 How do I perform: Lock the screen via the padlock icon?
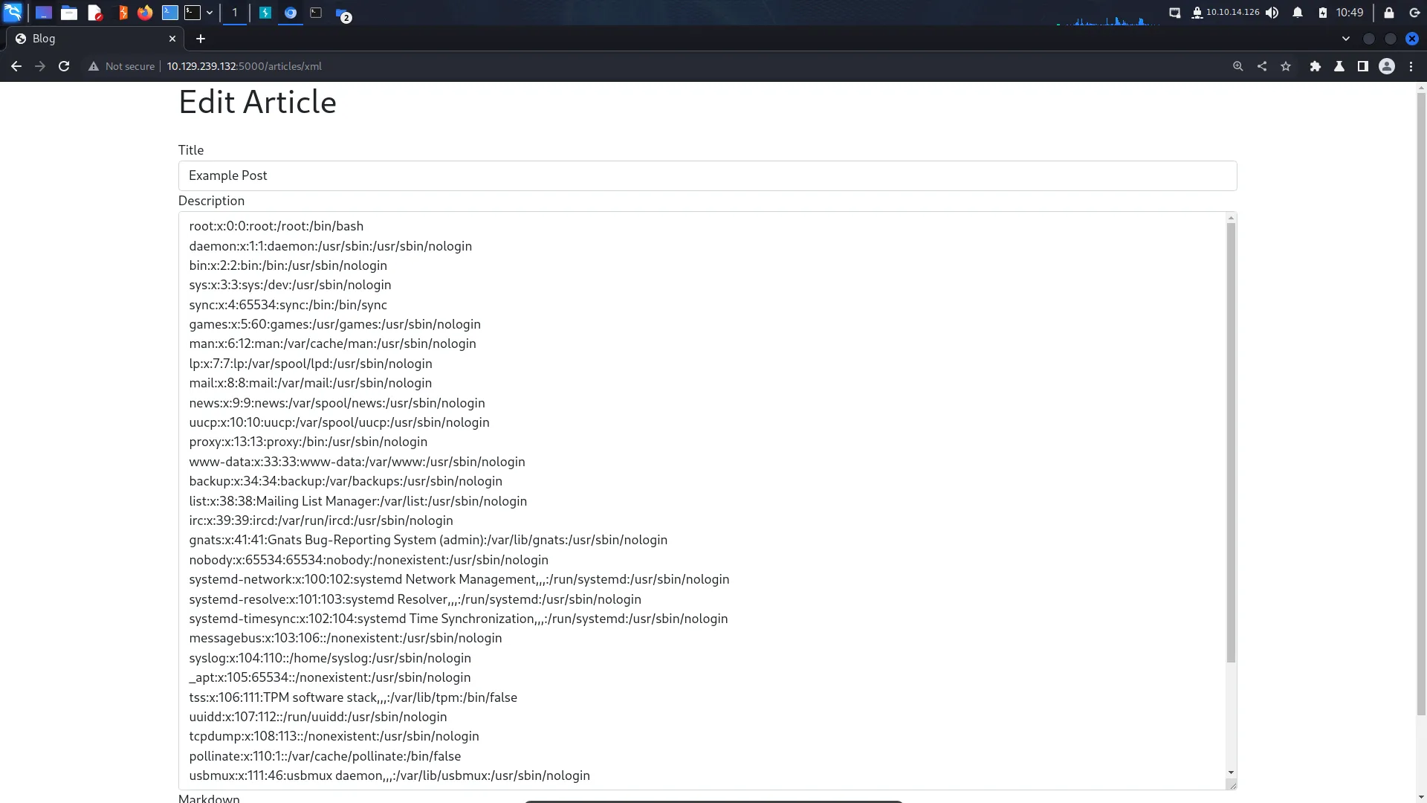point(1389,13)
